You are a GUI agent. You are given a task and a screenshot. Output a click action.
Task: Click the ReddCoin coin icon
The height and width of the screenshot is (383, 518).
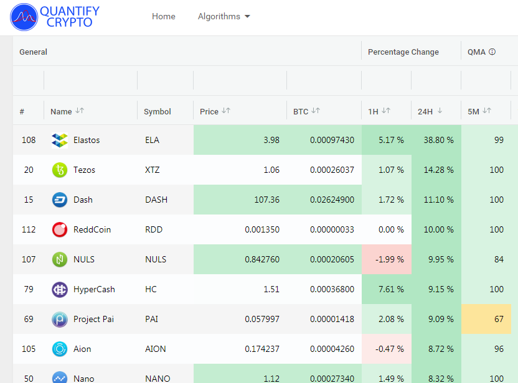click(x=60, y=229)
